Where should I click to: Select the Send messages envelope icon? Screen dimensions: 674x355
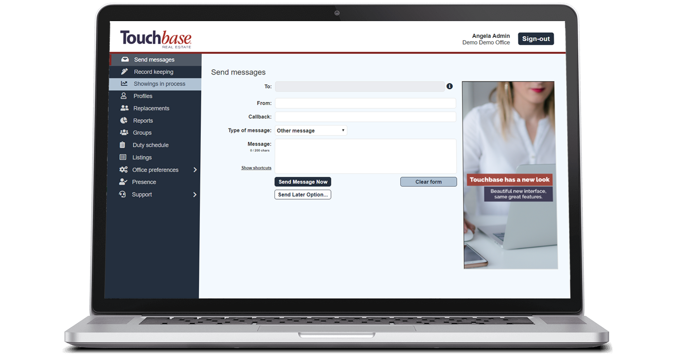coord(124,59)
